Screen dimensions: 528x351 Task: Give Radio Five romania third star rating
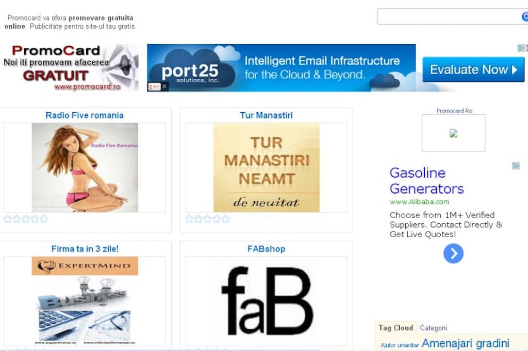tap(26, 219)
